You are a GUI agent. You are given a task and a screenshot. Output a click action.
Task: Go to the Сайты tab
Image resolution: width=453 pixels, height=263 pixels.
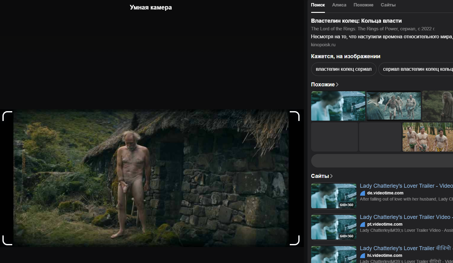(388, 5)
